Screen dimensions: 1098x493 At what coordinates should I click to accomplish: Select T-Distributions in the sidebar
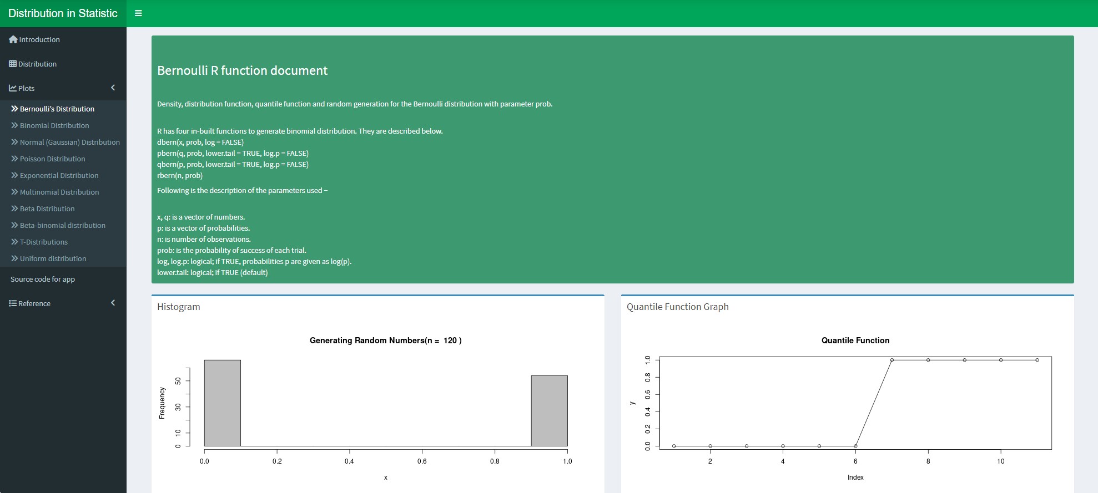[x=43, y=242]
